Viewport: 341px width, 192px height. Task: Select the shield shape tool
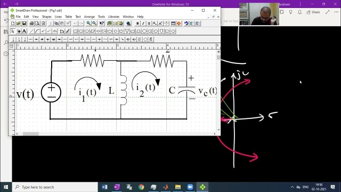pos(161,31)
